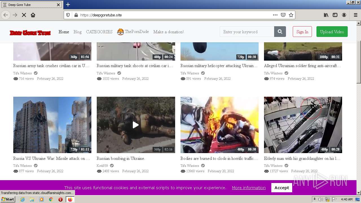Toggle the sidebar view icon
This screenshot has width=361, height=203.
(335, 15)
